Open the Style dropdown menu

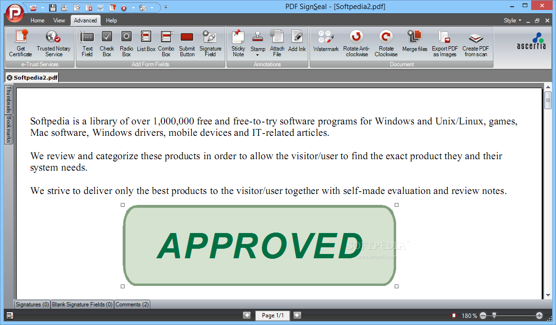[x=513, y=20]
